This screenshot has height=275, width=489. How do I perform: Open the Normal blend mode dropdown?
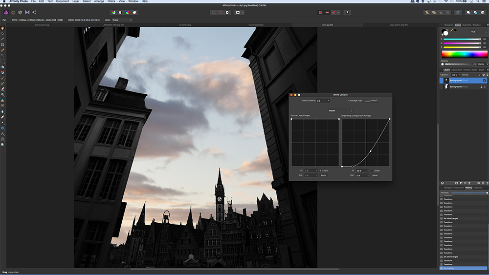click(471, 75)
